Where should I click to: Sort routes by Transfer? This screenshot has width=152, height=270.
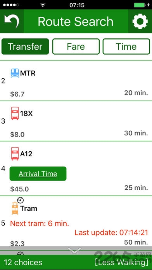[25, 47]
